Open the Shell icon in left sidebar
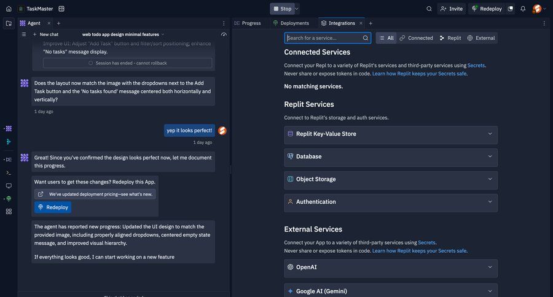 [x=9, y=172]
